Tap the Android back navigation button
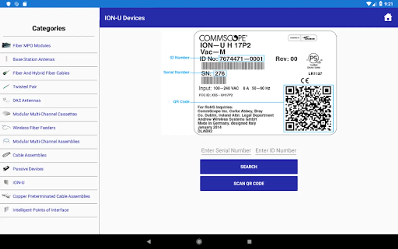 (x=149, y=242)
